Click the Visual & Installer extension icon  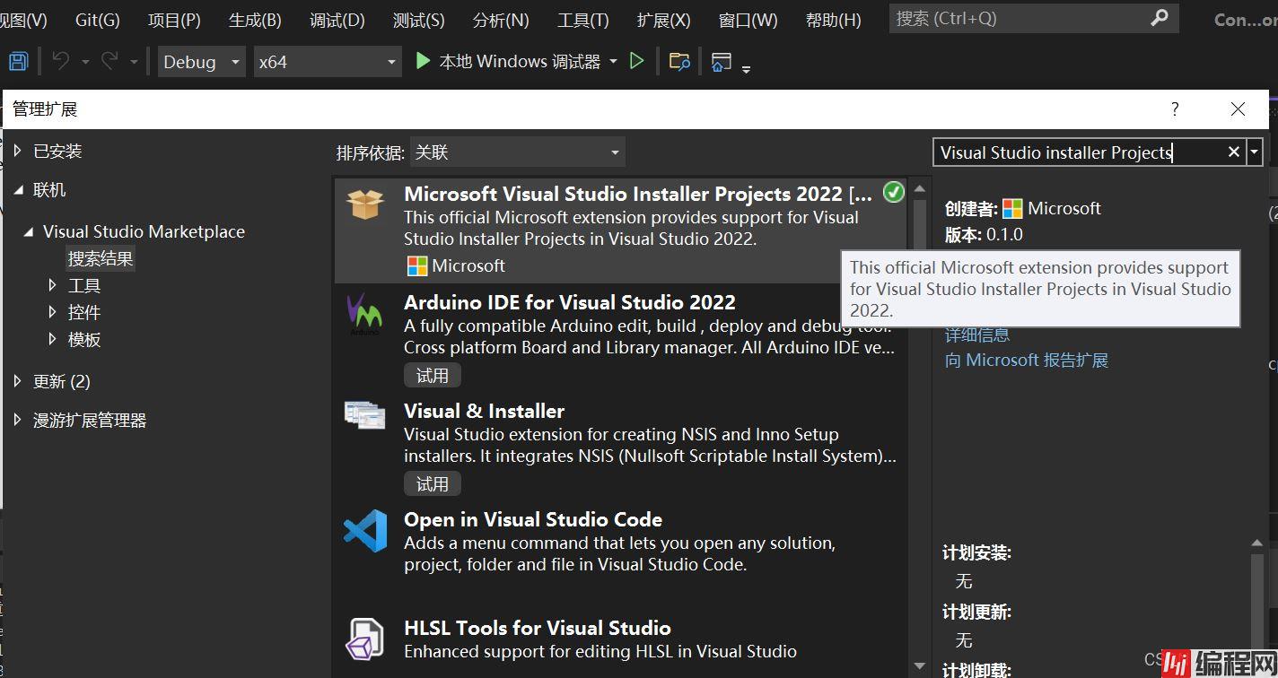pyautogui.click(x=364, y=414)
